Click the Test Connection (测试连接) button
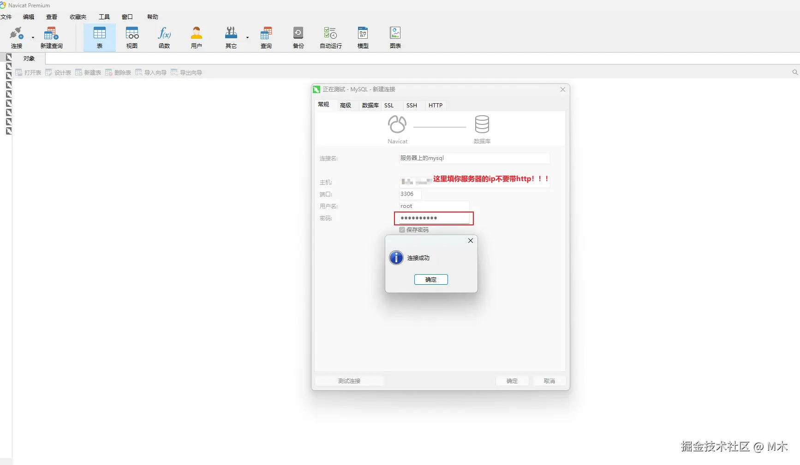The height and width of the screenshot is (465, 800). (349, 381)
